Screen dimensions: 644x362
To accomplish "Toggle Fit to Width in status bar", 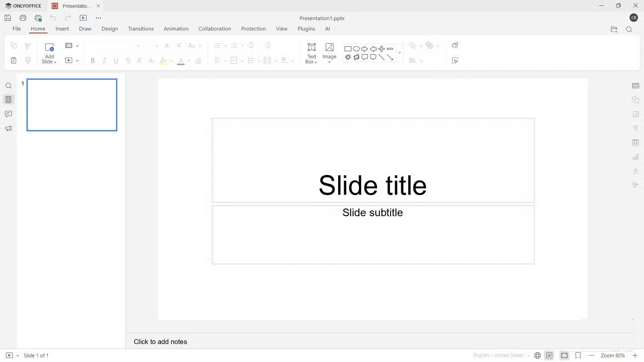I will point(578,356).
